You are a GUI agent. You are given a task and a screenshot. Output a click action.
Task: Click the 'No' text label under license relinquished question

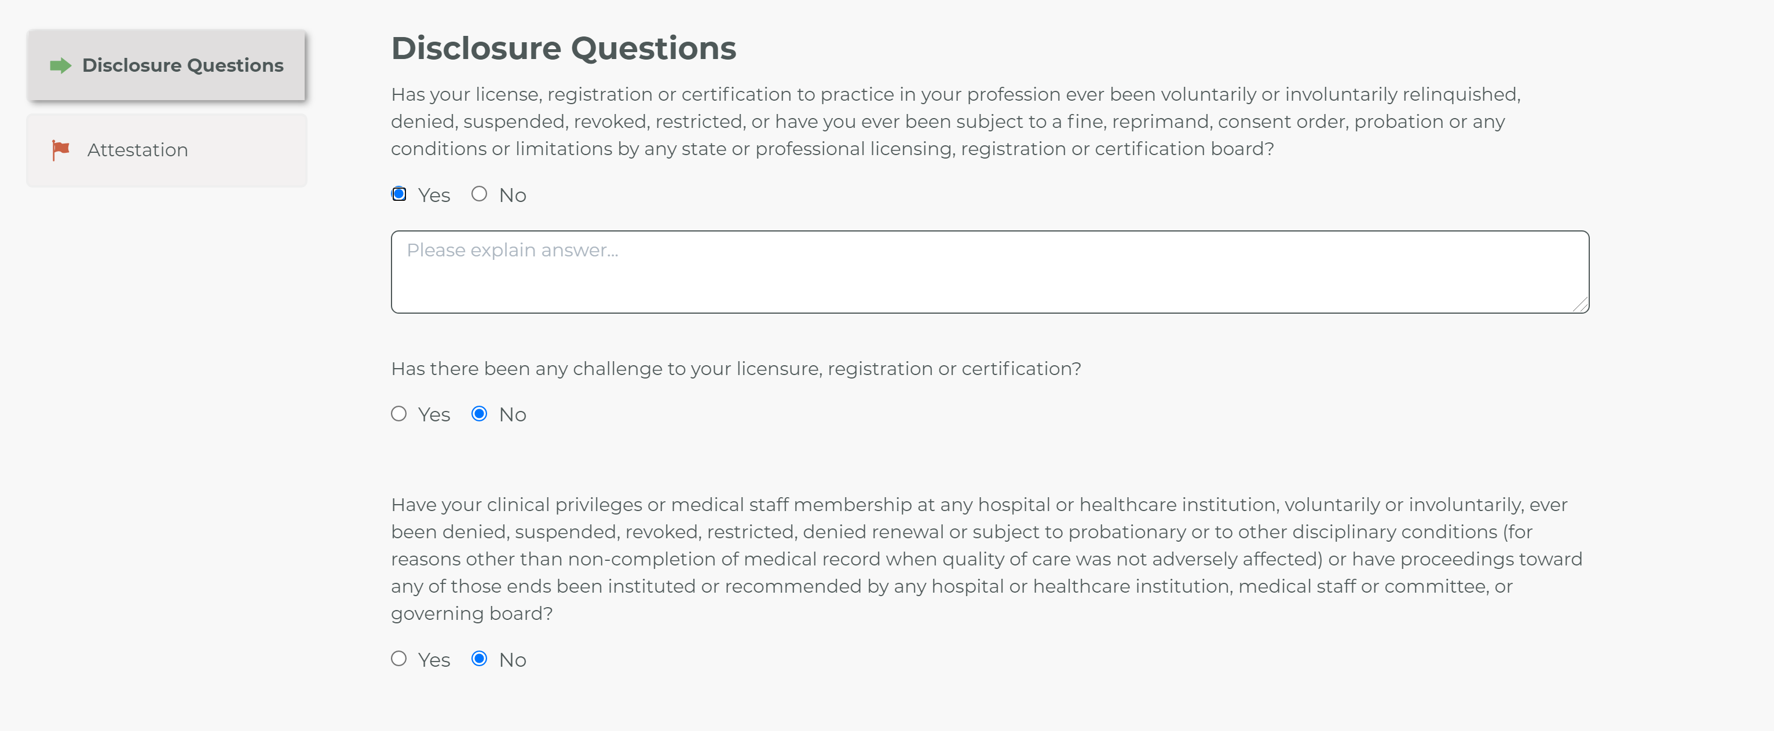coord(513,196)
